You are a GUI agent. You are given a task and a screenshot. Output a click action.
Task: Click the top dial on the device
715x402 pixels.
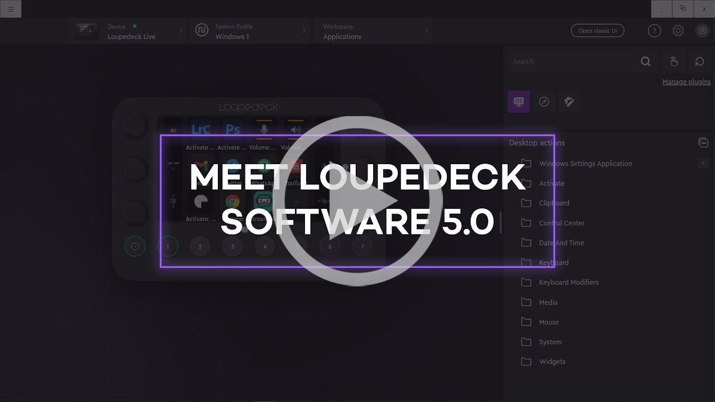(x=135, y=126)
